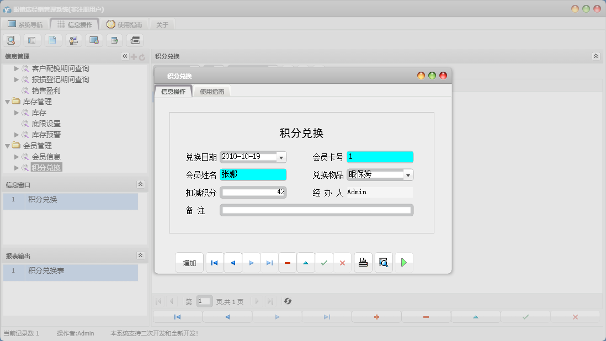Expand the 会员信息 tree branch
Screen dimensions: 606x341
coord(17,157)
